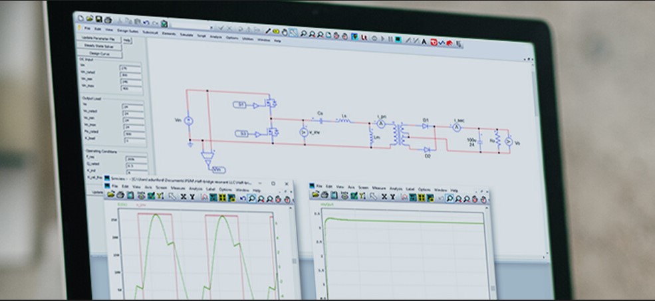
Task: Click the open folder icon in right Simview window
Action: tap(315, 194)
